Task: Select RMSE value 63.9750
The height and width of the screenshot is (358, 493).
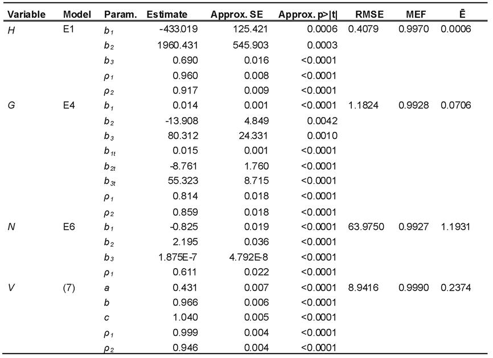Action: tap(366, 227)
